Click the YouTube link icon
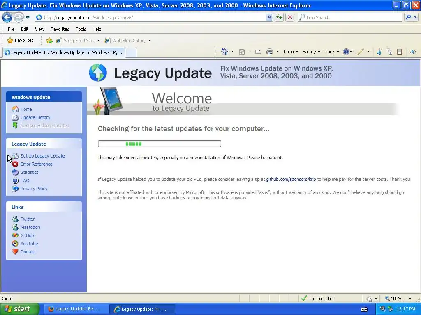The width and height of the screenshot is (421, 315). click(x=15, y=244)
